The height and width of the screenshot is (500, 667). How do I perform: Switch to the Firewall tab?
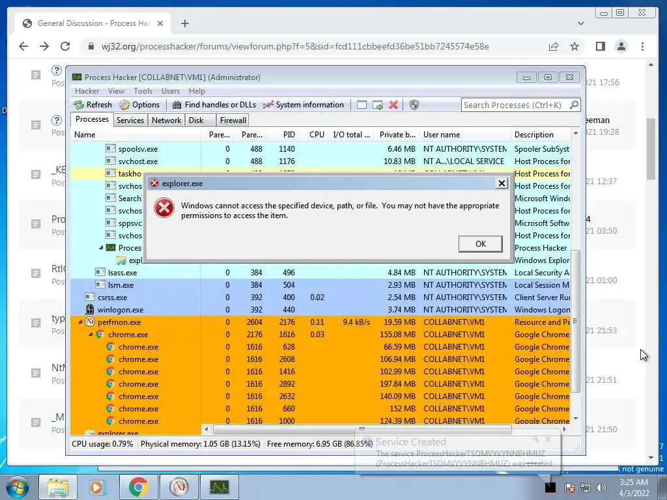pos(233,120)
